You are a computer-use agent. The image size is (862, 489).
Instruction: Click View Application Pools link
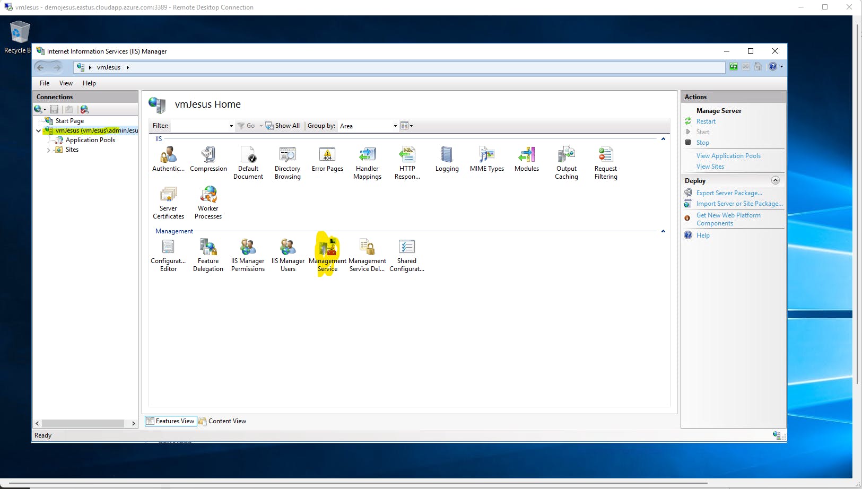point(728,156)
